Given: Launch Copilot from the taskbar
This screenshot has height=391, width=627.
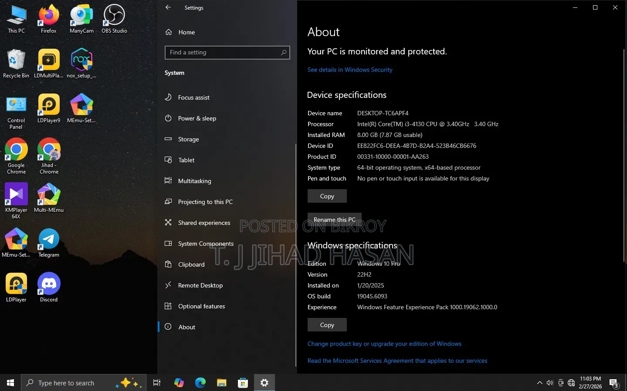Looking at the screenshot, I should pyautogui.click(x=179, y=383).
